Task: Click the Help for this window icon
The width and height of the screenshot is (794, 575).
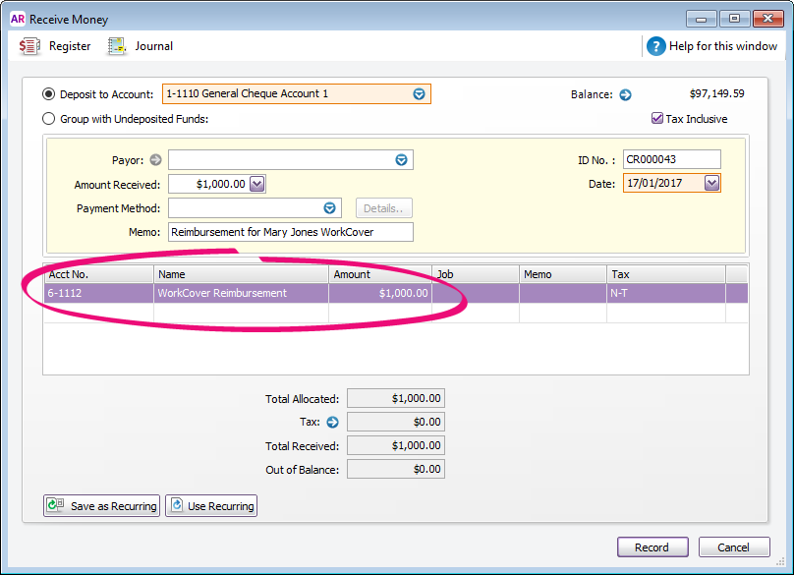Action: click(x=656, y=46)
